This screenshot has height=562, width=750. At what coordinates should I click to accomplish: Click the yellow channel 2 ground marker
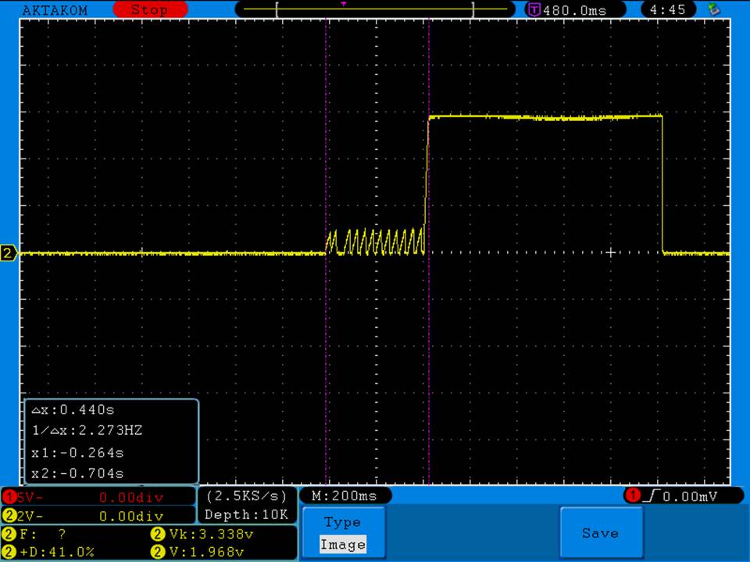pos(9,253)
